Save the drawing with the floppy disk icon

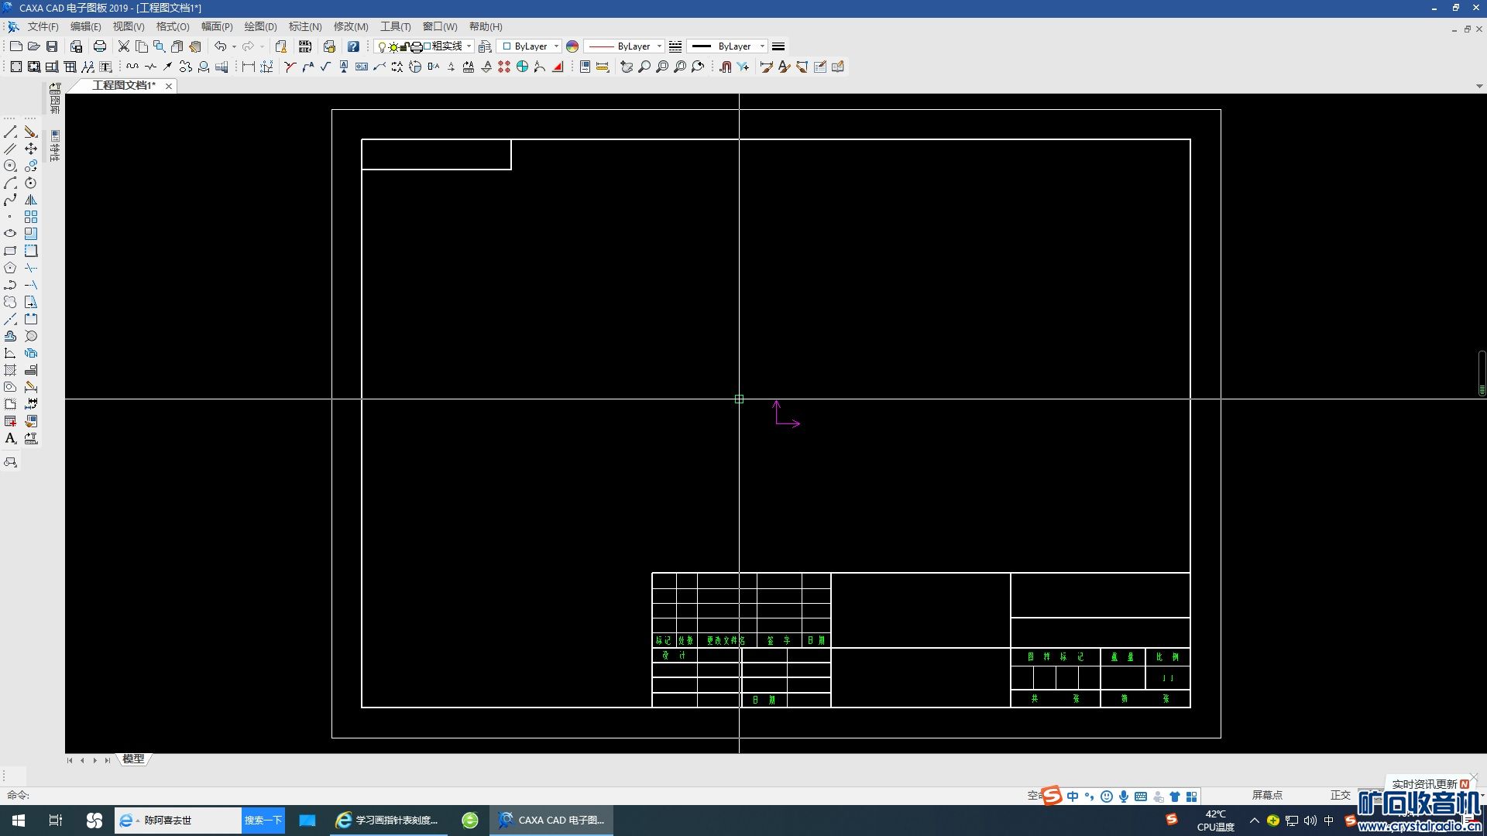coord(52,46)
